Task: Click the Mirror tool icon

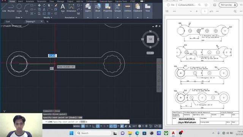Action: point(44,10)
